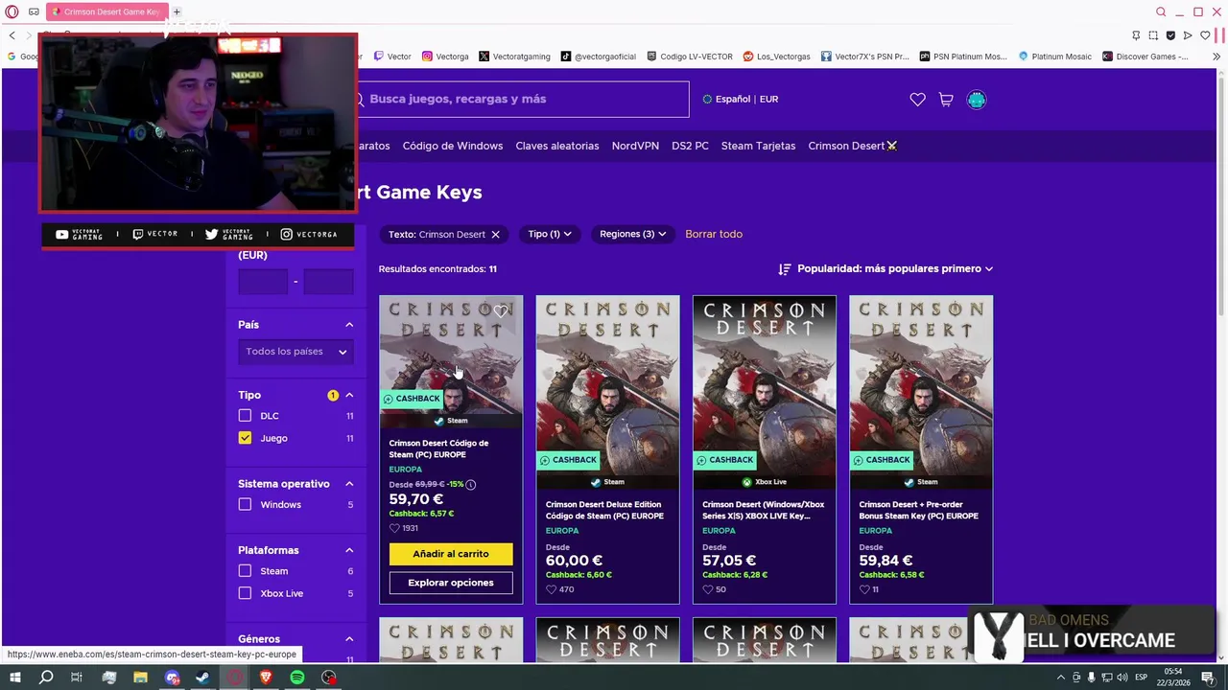Open the Tipo (1) filter dropdown
The image size is (1228, 690).
pos(550,234)
